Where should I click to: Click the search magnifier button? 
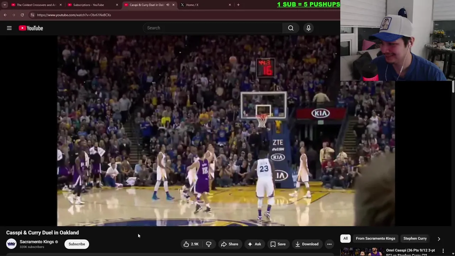(291, 28)
